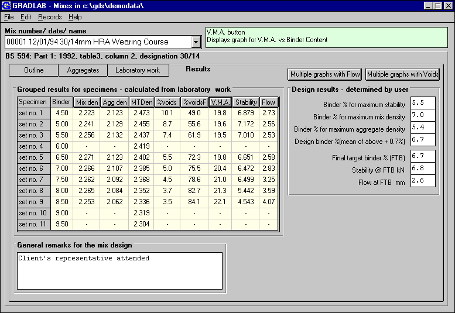
Task: Switch to the Aggregates tab
Action: click(83, 71)
